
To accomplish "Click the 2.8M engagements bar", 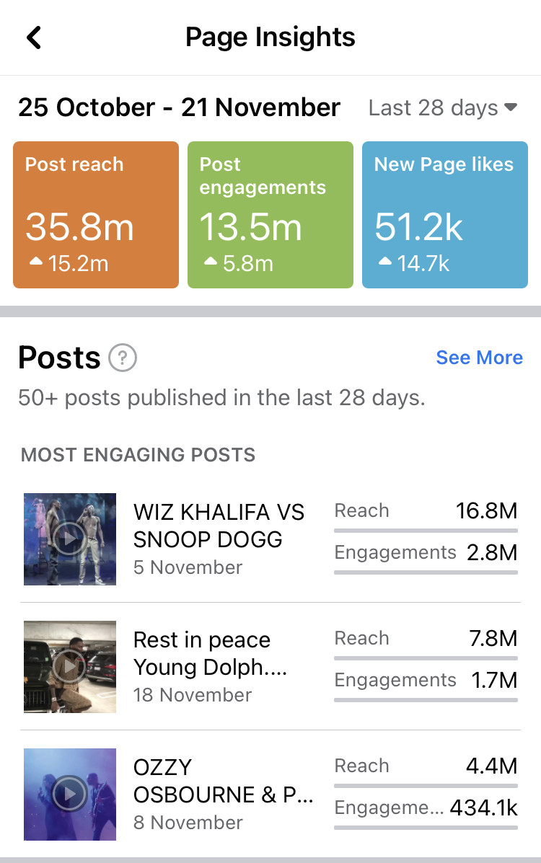I will pyautogui.click(x=426, y=572).
